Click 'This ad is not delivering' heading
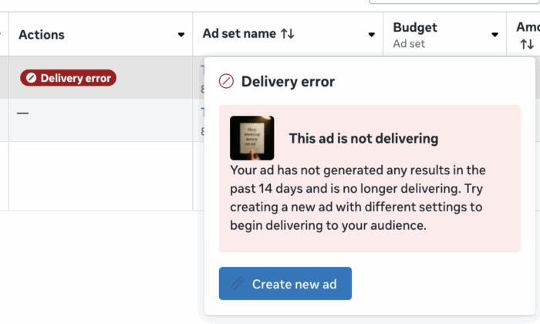The width and height of the screenshot is (540, 324). (363, 139)
